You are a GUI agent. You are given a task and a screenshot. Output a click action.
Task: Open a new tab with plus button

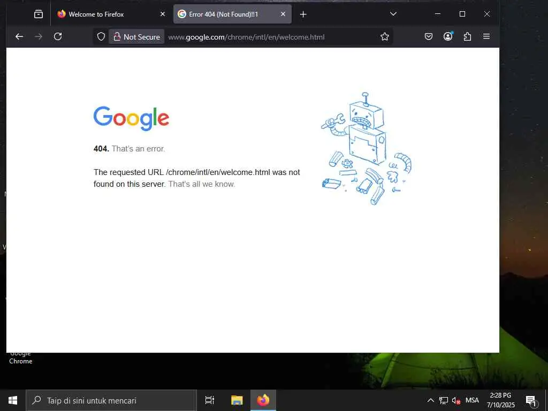[x=303, y=14]
